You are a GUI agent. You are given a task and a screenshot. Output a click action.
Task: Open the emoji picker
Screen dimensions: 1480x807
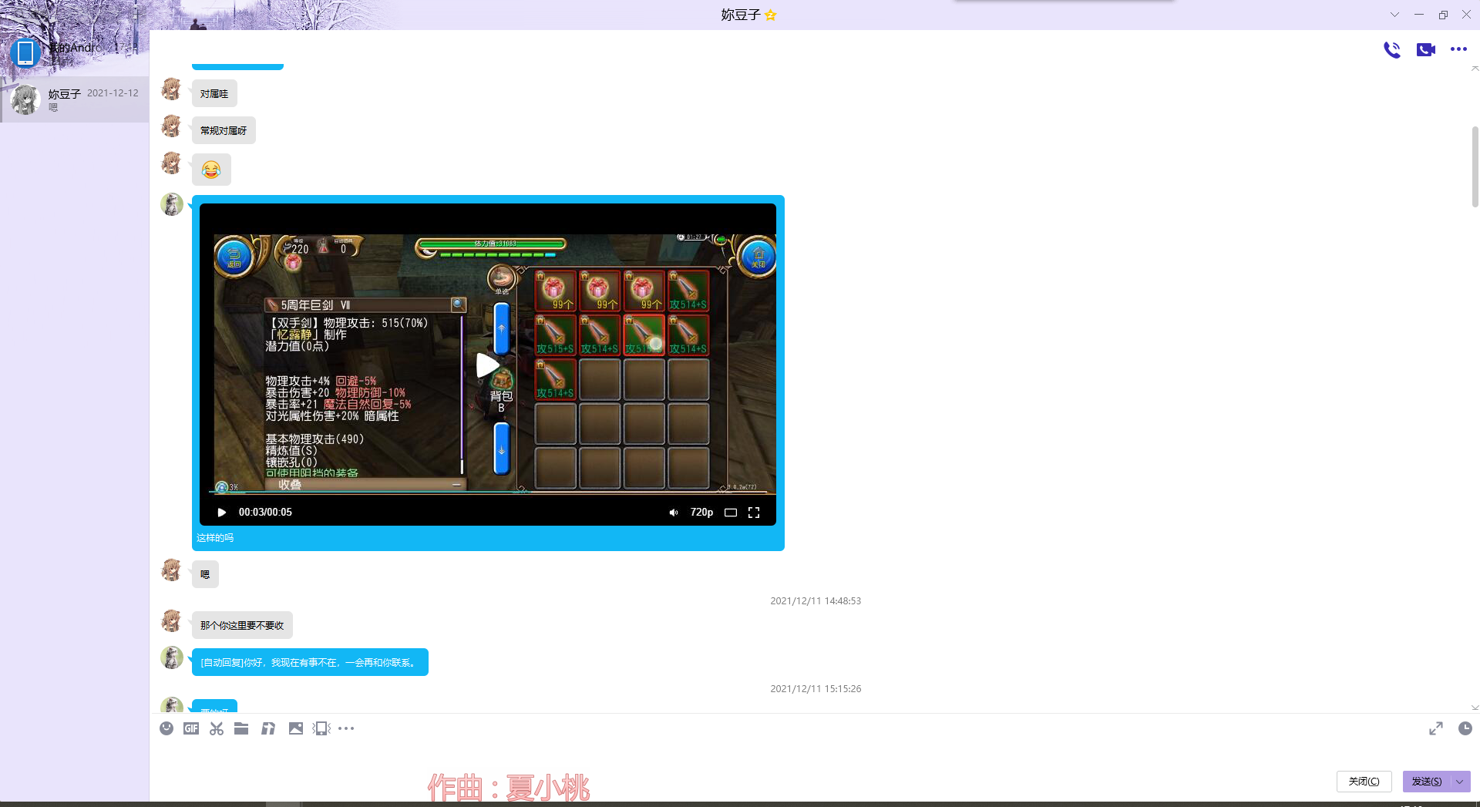click(x=166, y=728)
